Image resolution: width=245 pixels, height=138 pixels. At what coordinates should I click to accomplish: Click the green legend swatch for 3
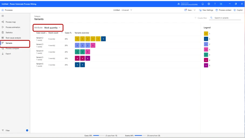[x=206, y=55]
